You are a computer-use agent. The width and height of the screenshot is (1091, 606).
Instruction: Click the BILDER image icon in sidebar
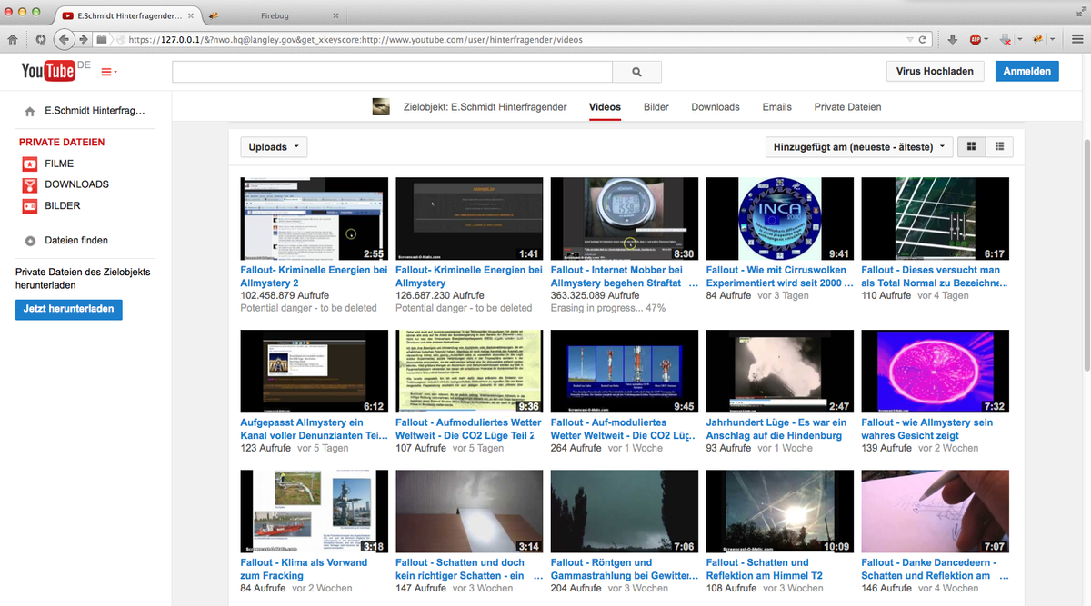click(x=30, y=206)
